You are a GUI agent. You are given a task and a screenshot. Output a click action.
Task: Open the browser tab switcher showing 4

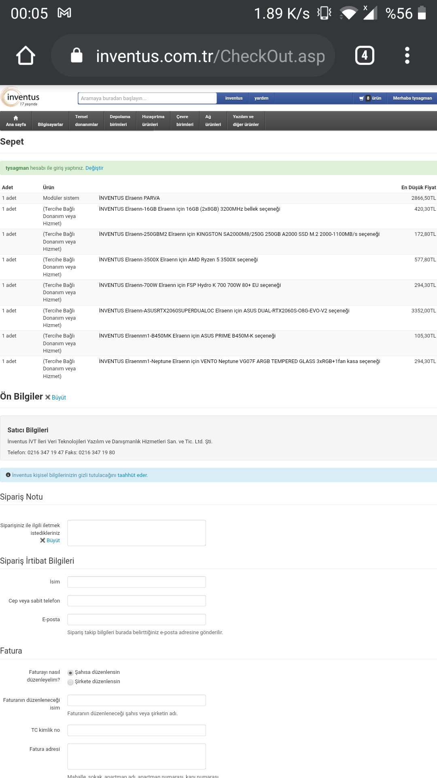coord(365,56)
